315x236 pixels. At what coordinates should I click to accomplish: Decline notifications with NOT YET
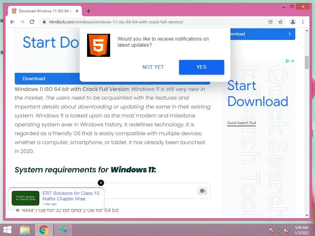153,67
